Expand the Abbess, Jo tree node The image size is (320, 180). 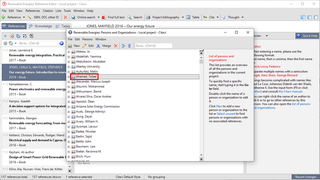coord(68,52)
